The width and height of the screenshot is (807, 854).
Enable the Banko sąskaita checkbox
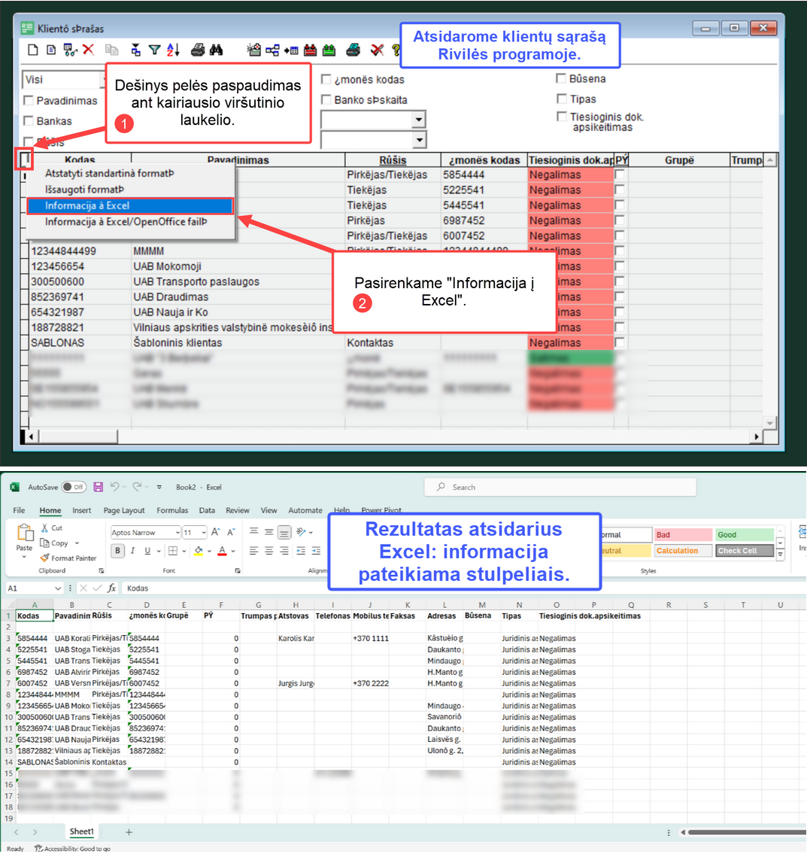326,99
